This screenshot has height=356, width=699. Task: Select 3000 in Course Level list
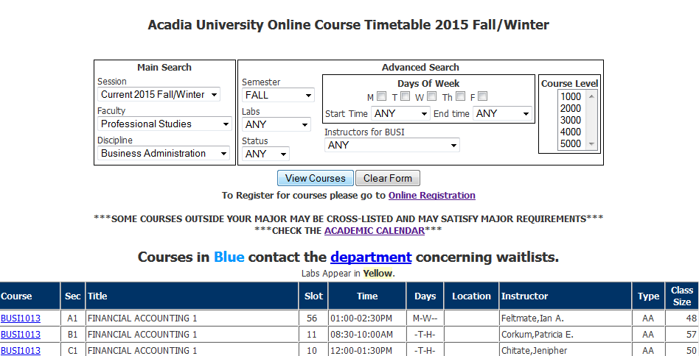(571, 120)
